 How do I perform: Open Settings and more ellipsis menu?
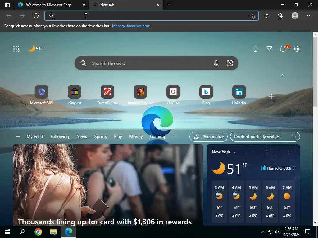pos(309,16)
